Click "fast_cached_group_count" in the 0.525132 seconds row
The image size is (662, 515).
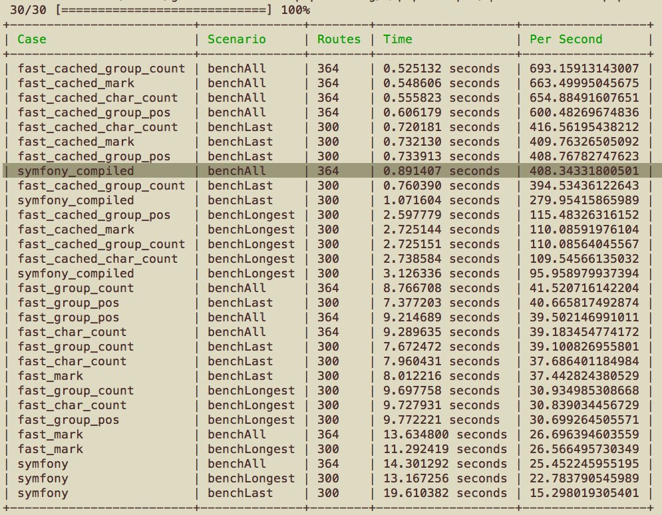click(x=101, y=69)
